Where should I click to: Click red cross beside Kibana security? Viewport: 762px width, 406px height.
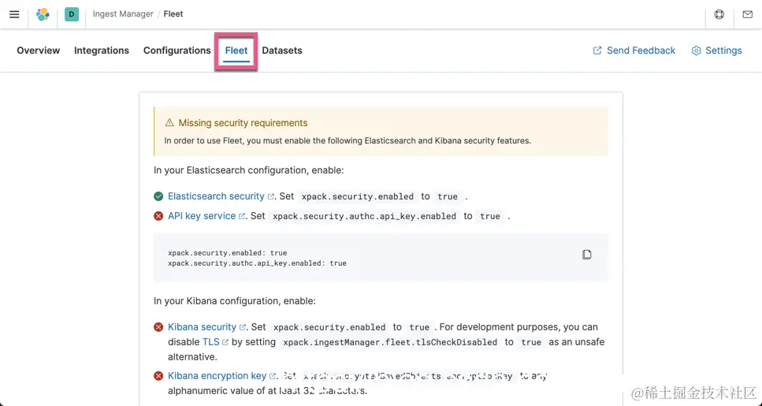[x=158, y=327]
